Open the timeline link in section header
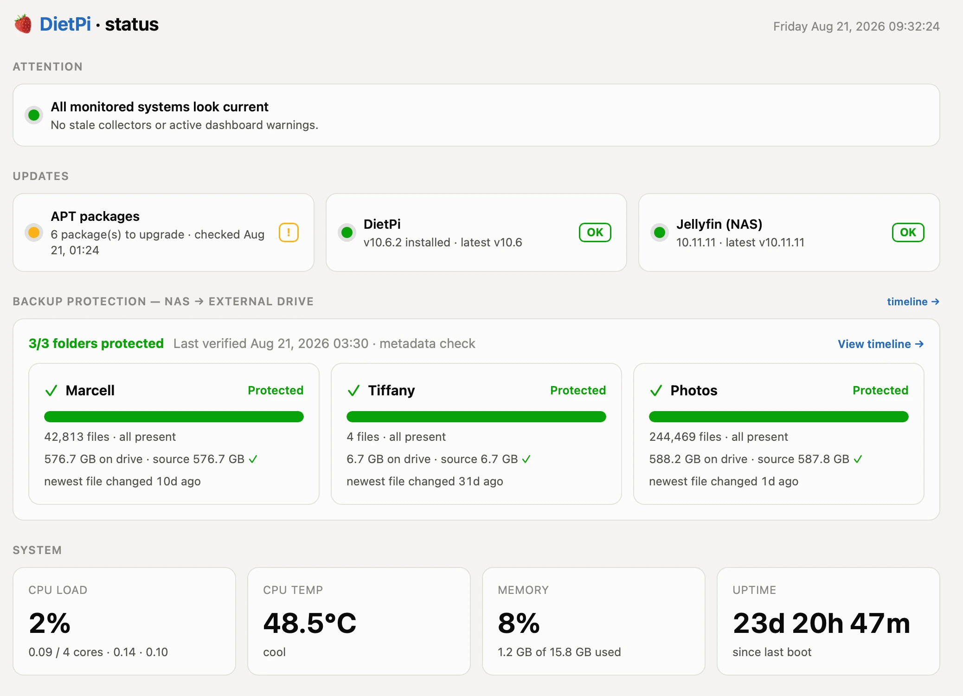963x696 pixels. click(x=913, y=302)
